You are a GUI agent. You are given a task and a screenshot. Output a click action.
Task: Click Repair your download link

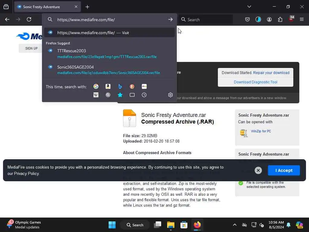tap(271, 72)
